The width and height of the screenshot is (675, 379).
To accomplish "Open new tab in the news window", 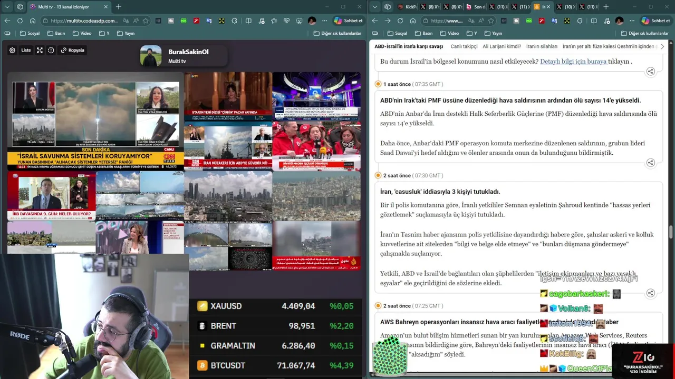I will (x=605, y=7).
